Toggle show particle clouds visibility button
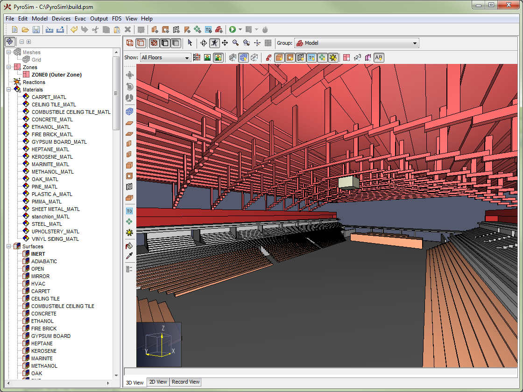Viewport: 523px width, 392px height. (x=322, y=57)
